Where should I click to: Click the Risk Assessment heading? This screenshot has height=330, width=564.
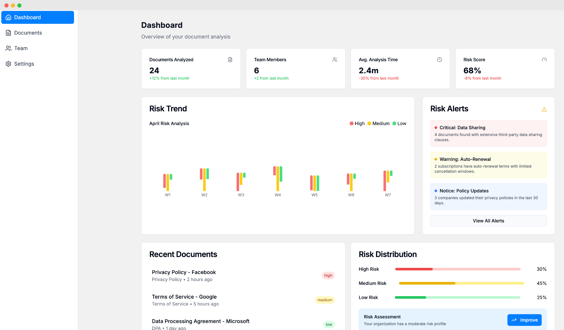click(382, 317)
